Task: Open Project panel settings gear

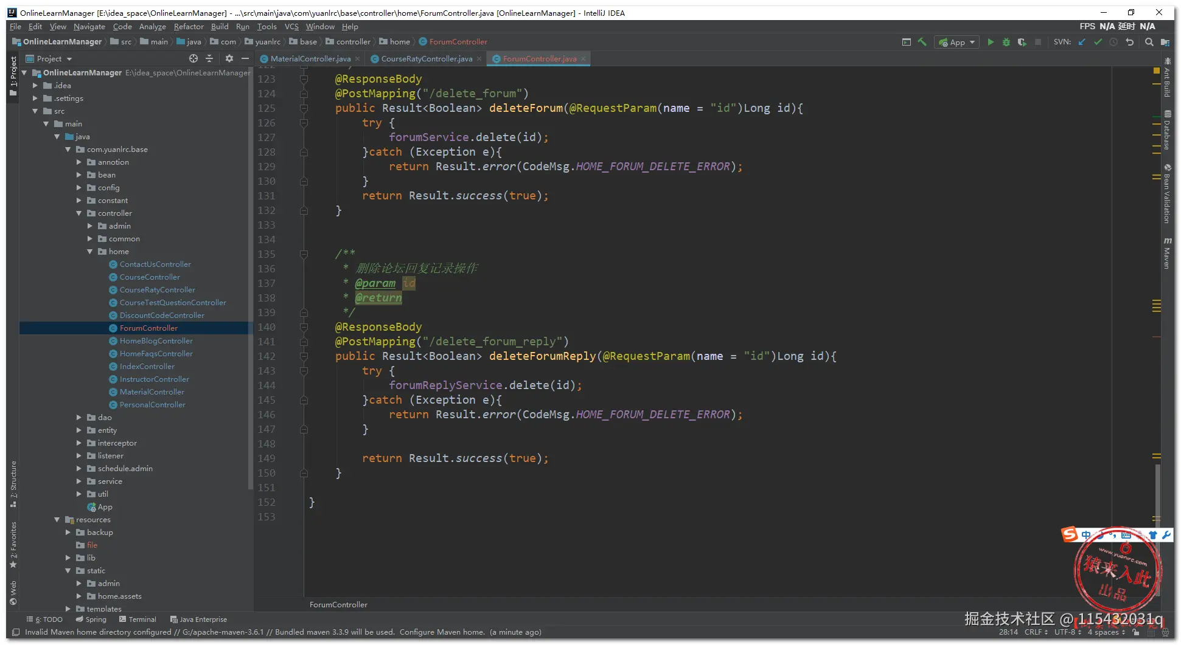Action: click(x=229, y=58)
